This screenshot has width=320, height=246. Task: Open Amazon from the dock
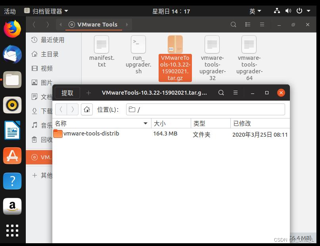[12, 206]
